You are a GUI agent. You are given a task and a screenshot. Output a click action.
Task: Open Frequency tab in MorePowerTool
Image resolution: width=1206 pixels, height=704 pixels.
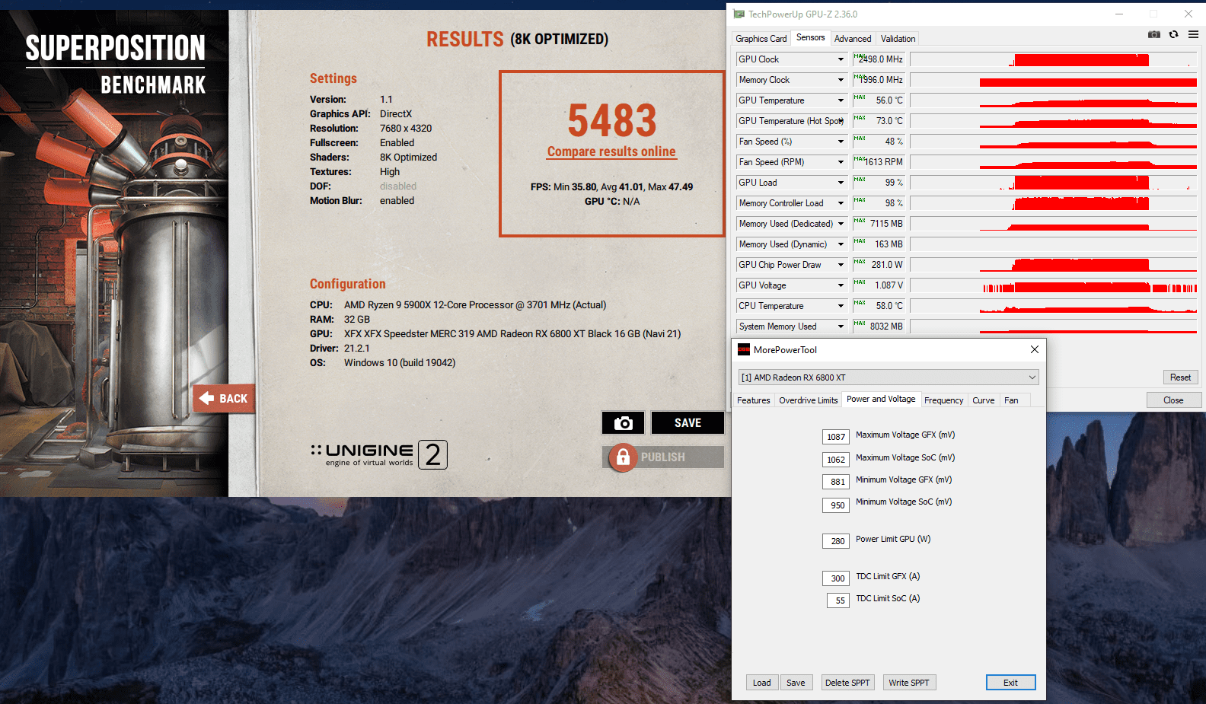click(x=943, y=400)
